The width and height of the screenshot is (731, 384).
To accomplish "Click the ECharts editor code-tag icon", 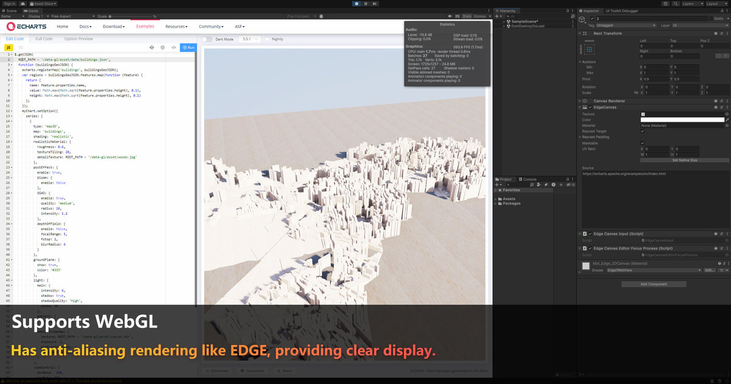I will pos(174,47).
